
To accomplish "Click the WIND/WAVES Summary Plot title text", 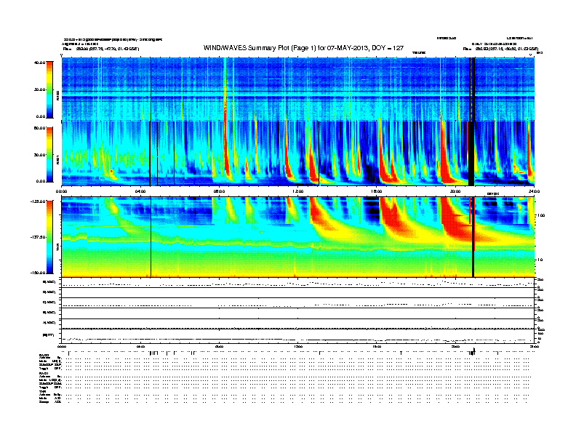I will coord(303,48).
